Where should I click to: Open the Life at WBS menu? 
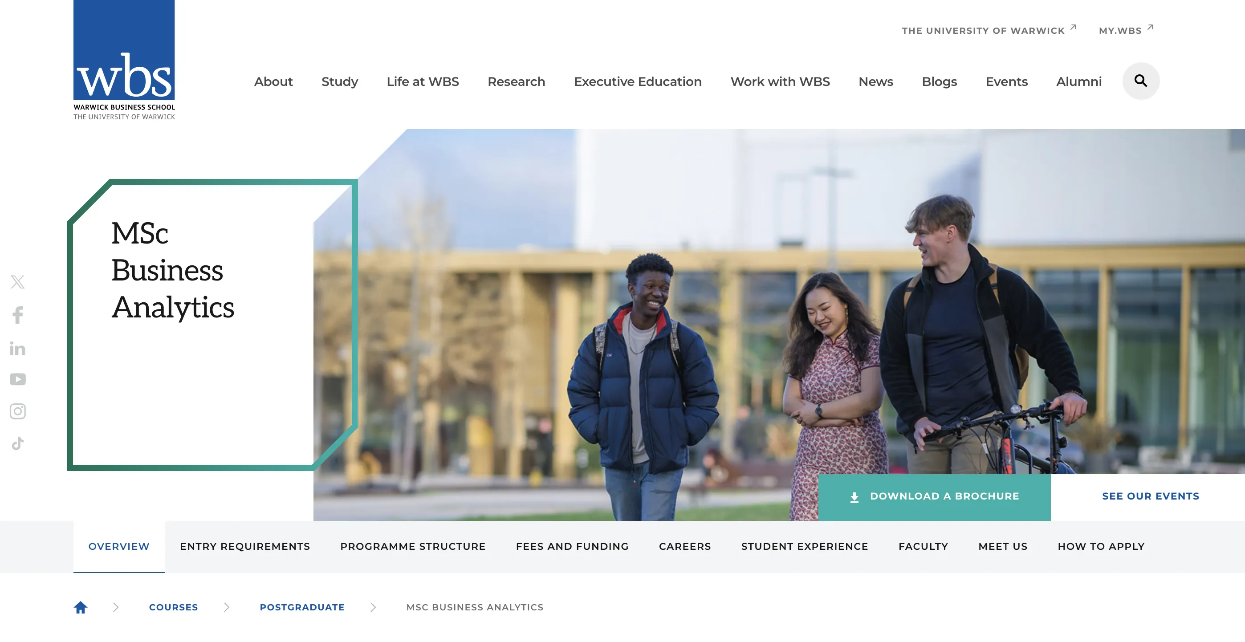(x=423, y=81)
